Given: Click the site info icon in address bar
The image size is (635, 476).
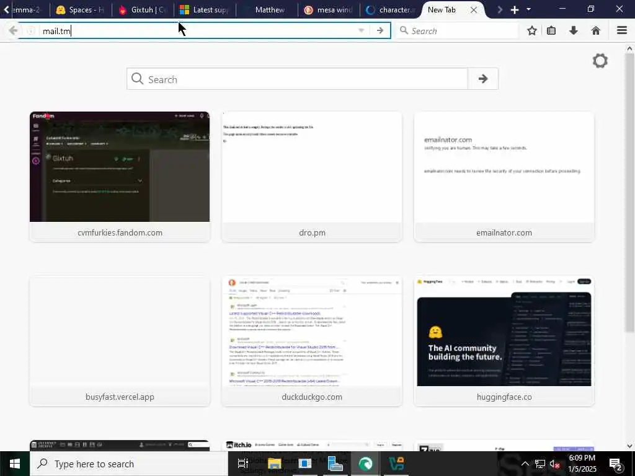Looking at the screenshot, I should [x=31, y=31].
